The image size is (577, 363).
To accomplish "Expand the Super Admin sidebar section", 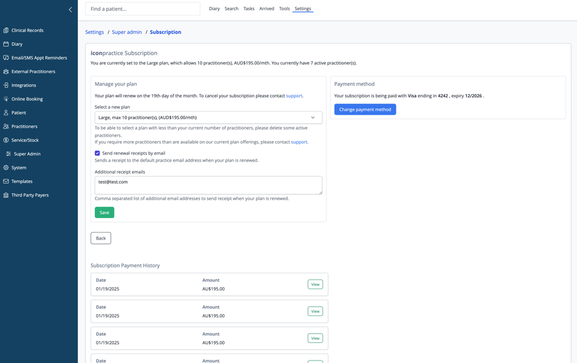I will 26,154.
